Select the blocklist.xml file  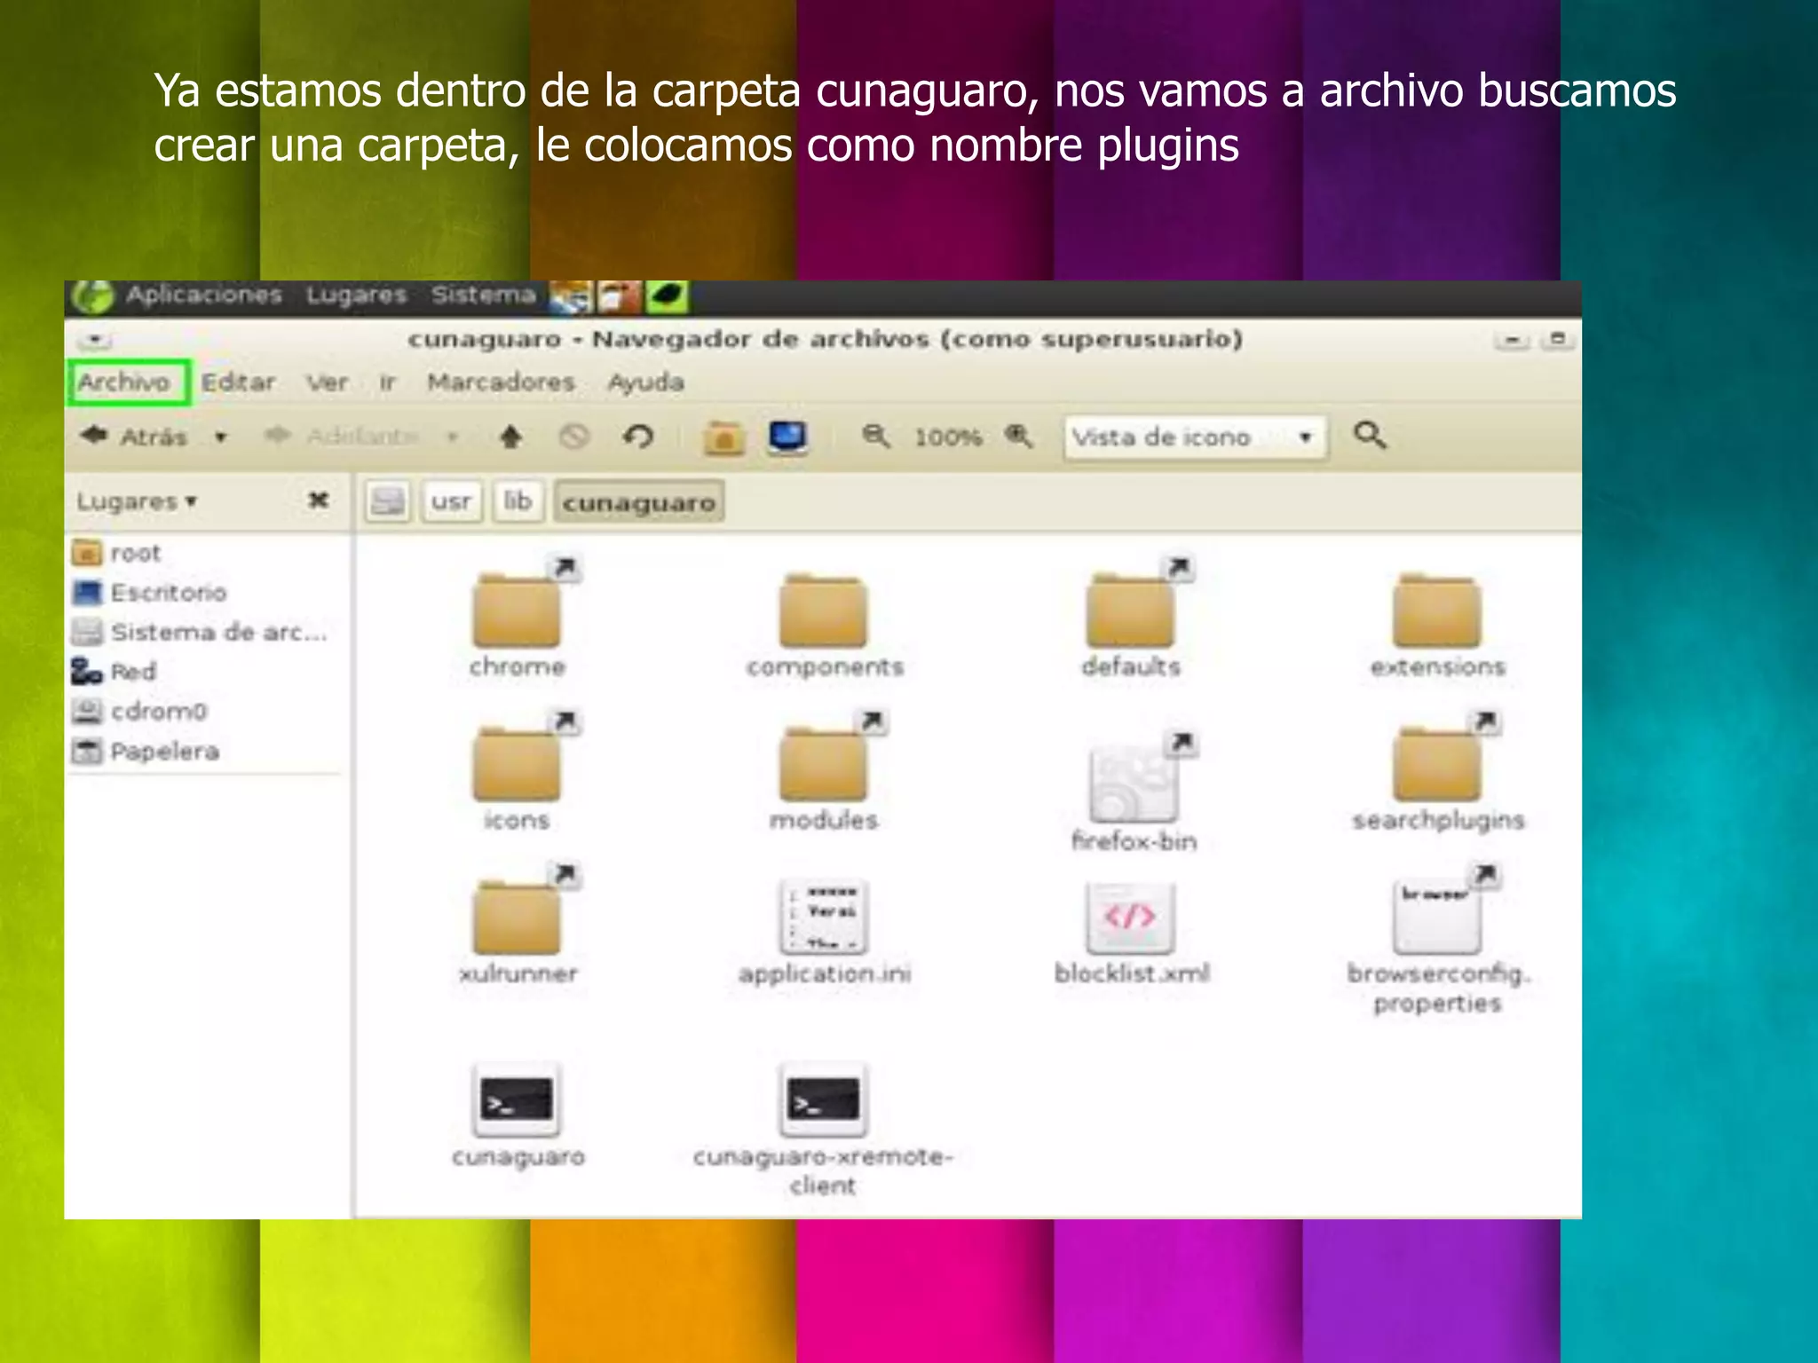pos(1132,932)
